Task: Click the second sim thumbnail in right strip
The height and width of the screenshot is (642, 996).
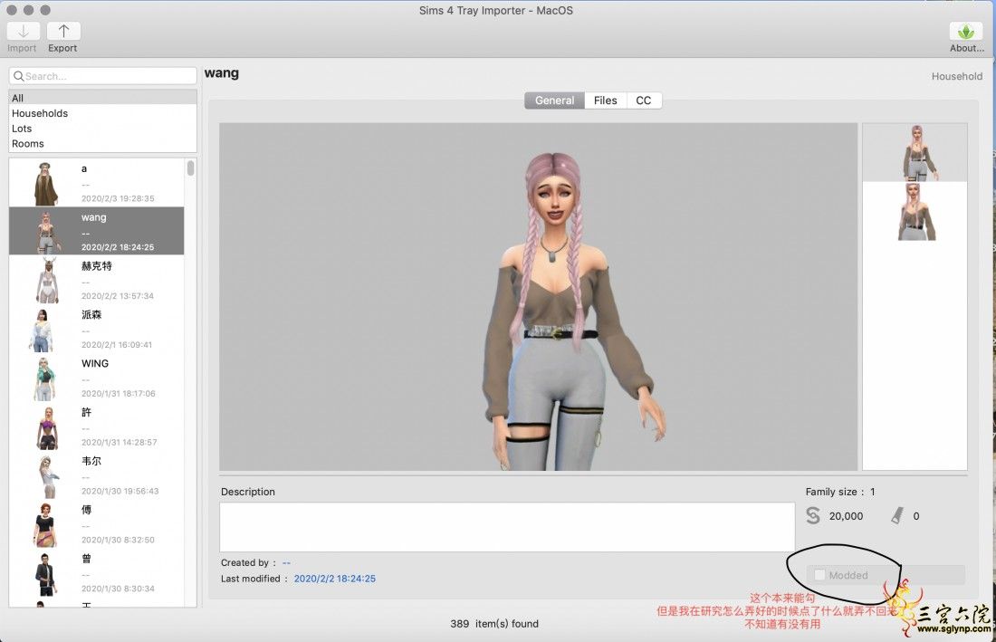Action: point(915,212)
